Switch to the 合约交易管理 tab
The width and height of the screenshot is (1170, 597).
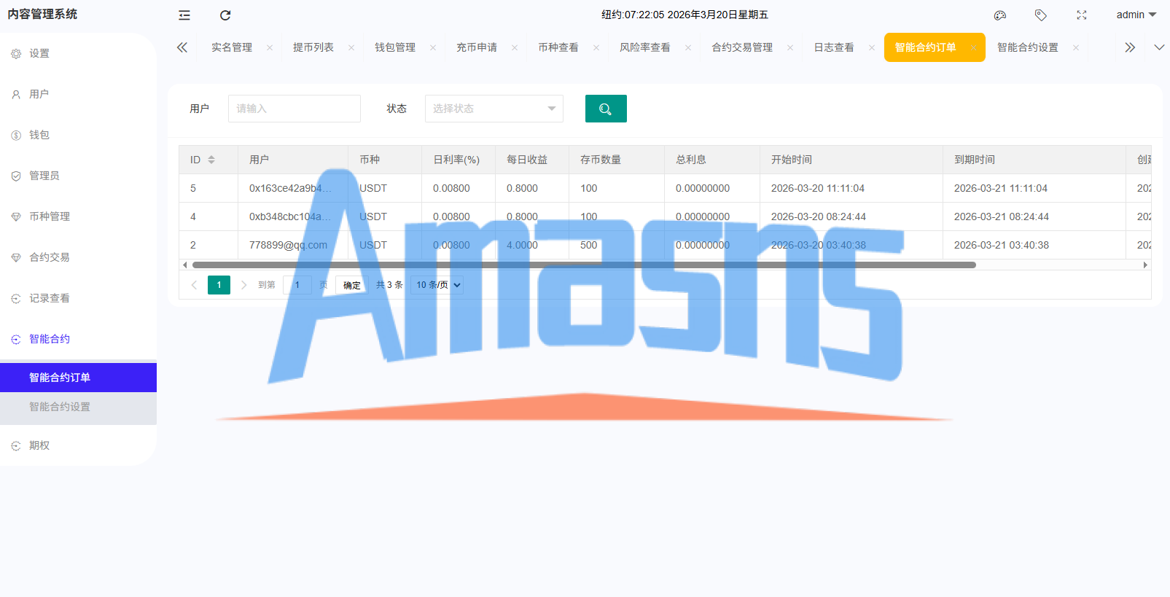(x=742, y=47)
